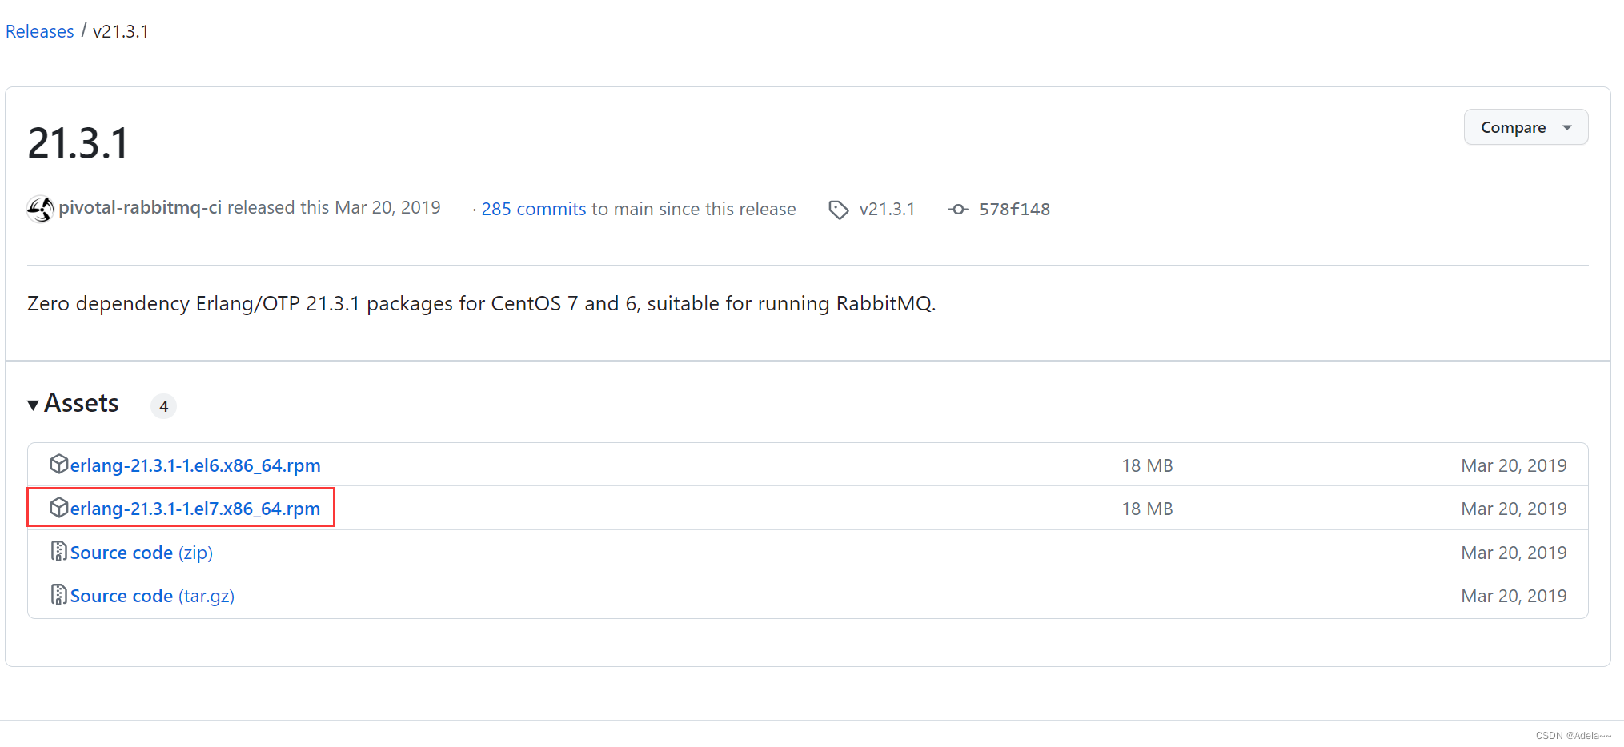1624x747 pixels.
Task: Click package icon for el7 rpm file
Action: (59, 507)
